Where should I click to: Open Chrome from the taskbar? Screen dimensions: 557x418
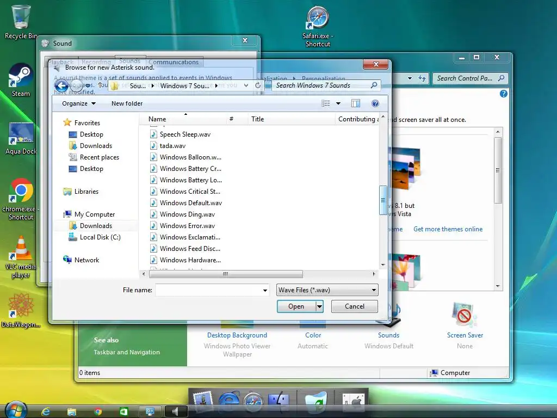[98, 411]
